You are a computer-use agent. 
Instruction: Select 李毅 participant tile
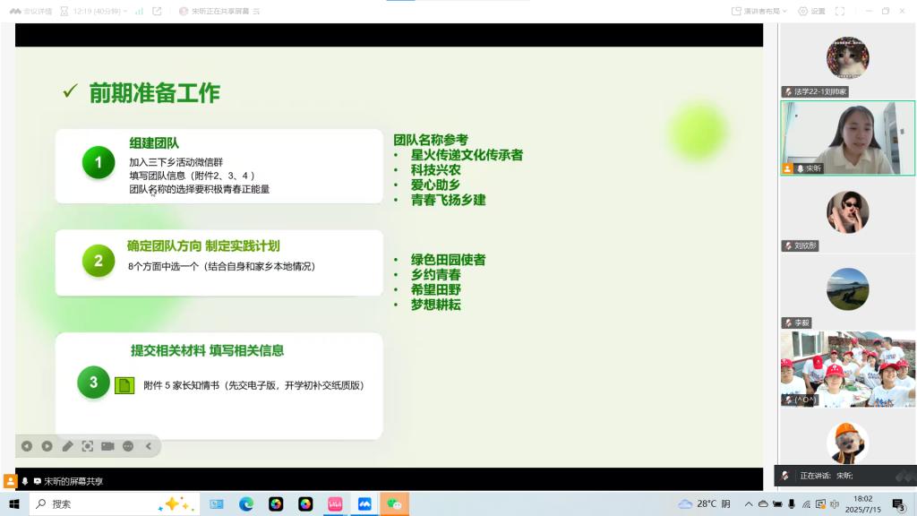(x=847, y=292)
